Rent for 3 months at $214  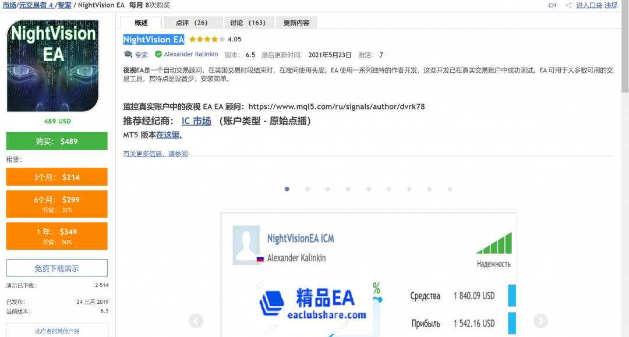(56, 177)
